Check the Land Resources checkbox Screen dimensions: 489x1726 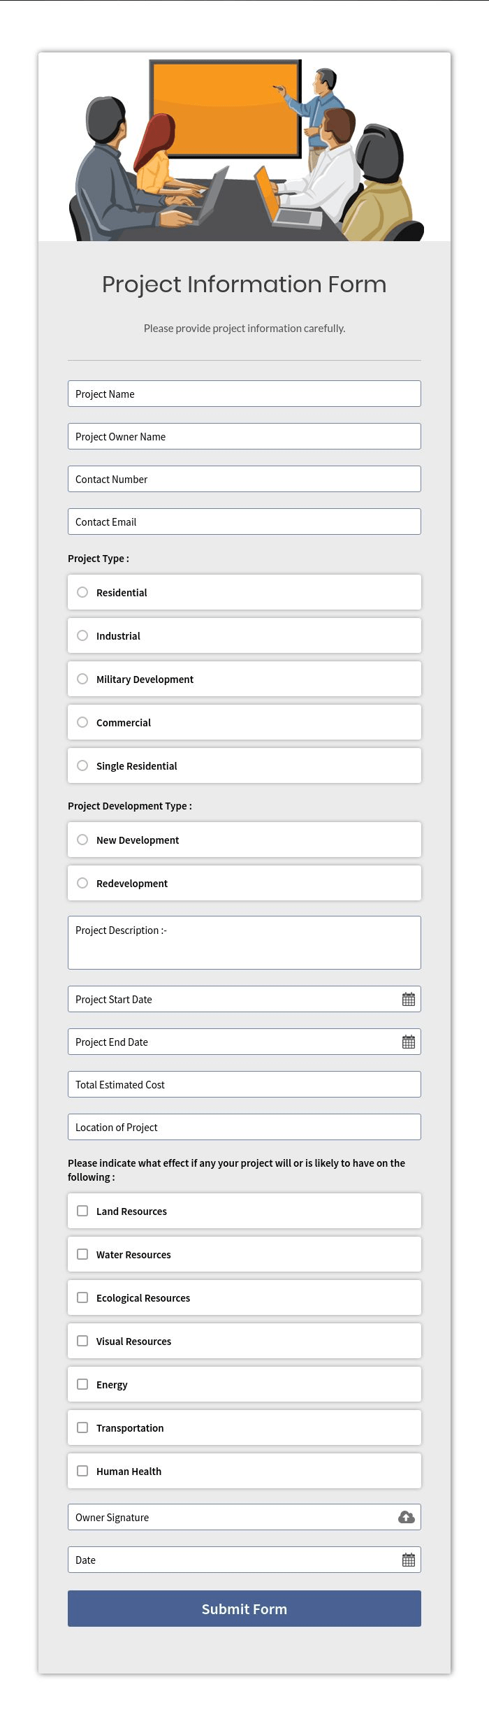[82, 1211]
